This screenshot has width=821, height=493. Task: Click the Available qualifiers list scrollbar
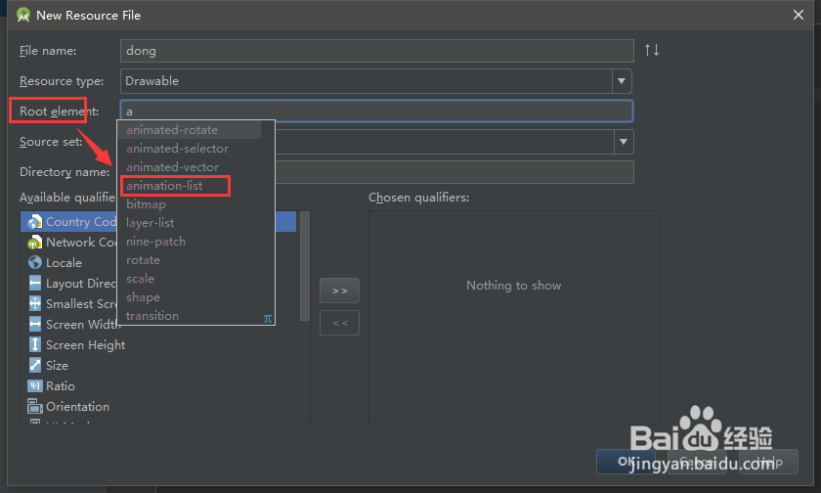305,266
